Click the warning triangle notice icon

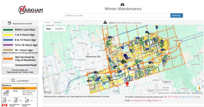point(105,22)
